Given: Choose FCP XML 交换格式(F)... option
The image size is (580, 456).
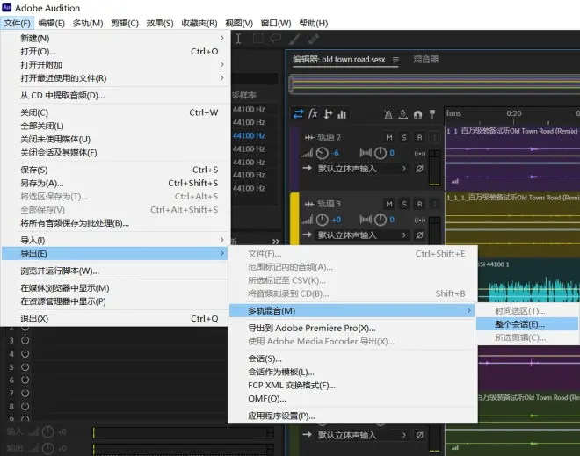Looking at the screenshot, I should (353, 386).
